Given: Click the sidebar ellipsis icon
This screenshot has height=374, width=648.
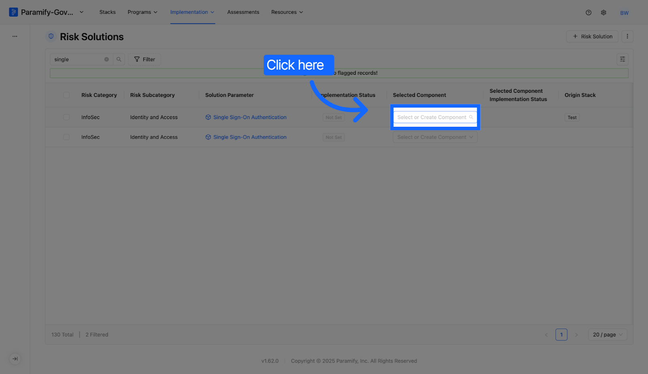Looking at the screenshot, I should pos(15,36).
